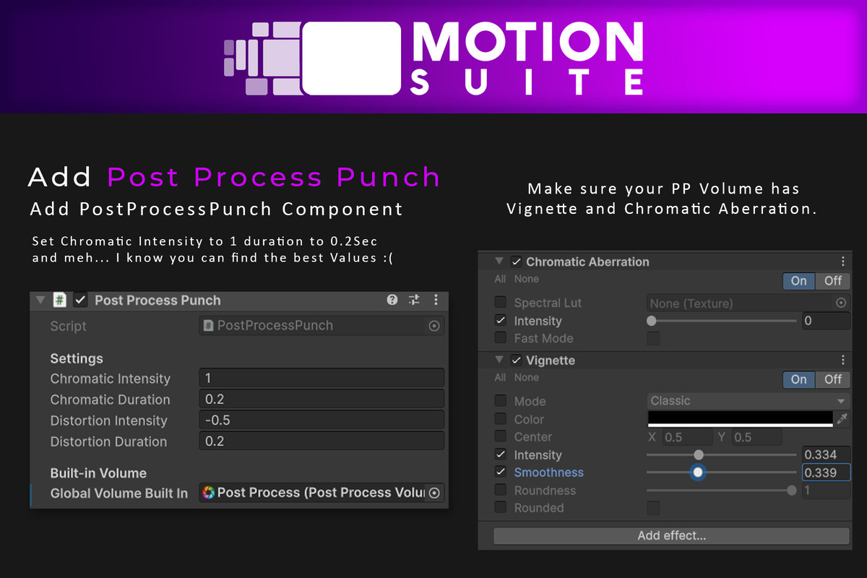867x578 pixels.
Task: Enable the Rounded override checkbox
Action: [500, 508]
